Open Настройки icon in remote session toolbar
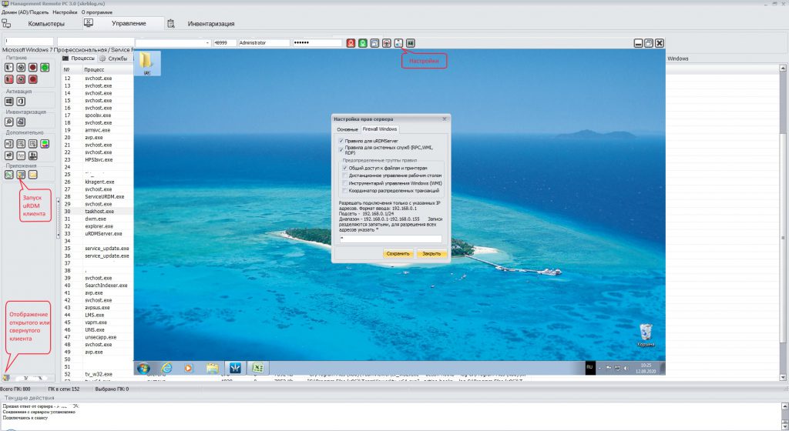This screenshot has height=431, width=789. coord(398,43)
